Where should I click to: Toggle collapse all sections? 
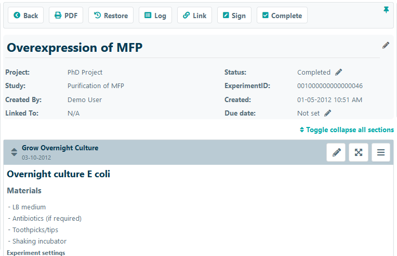(347, 130)
